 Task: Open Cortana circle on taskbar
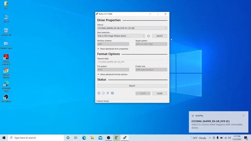[x=68, y=137]
